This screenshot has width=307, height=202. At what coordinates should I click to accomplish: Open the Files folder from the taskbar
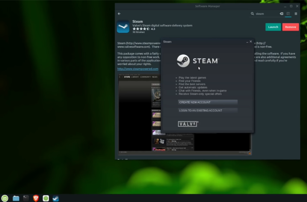(16, 198)
